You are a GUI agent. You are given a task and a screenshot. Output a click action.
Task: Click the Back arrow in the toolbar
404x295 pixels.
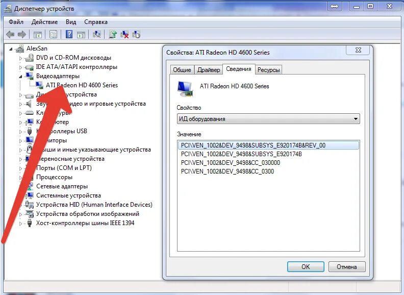10,34
